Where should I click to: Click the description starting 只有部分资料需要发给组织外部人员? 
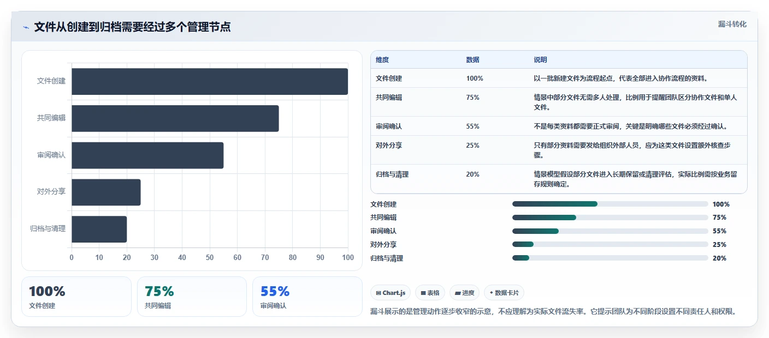click(x=632, y=150)
